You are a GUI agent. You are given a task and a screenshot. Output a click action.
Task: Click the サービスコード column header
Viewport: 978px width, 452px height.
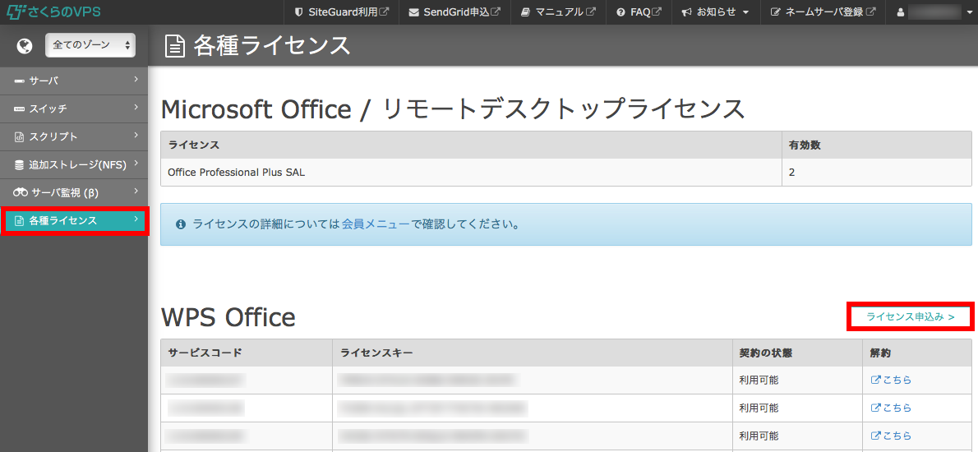247,353
